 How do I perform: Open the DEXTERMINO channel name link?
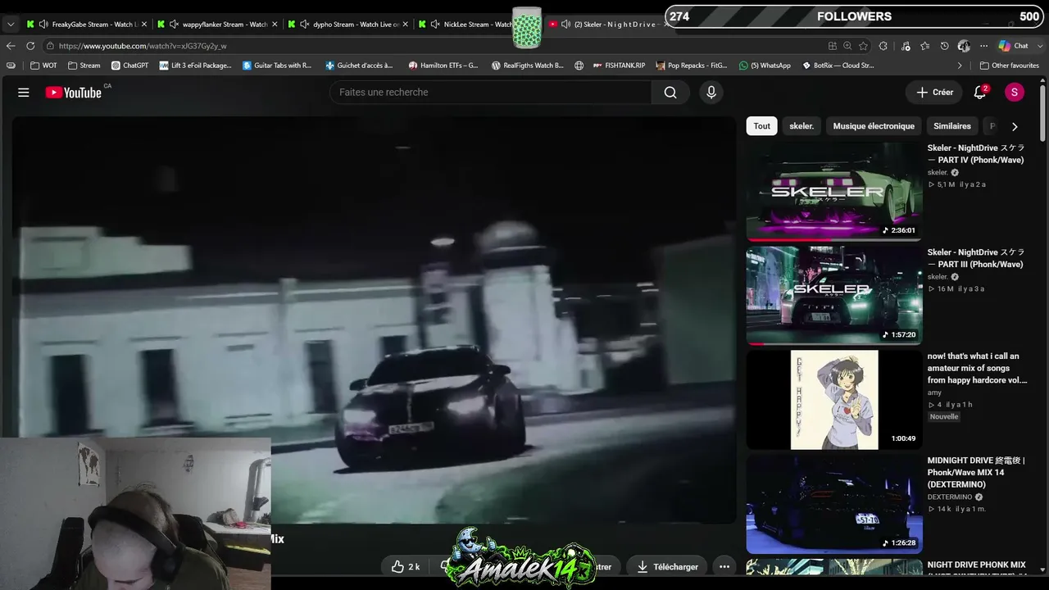(x=950, y=497)
